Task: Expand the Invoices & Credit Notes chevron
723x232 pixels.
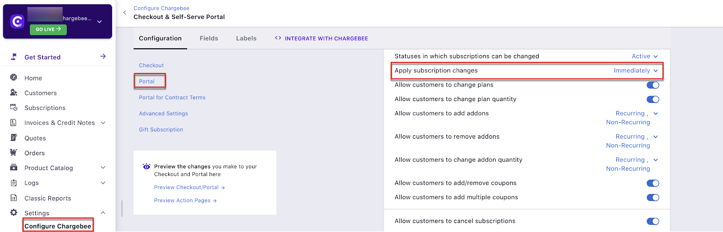Action: point(103,123)
